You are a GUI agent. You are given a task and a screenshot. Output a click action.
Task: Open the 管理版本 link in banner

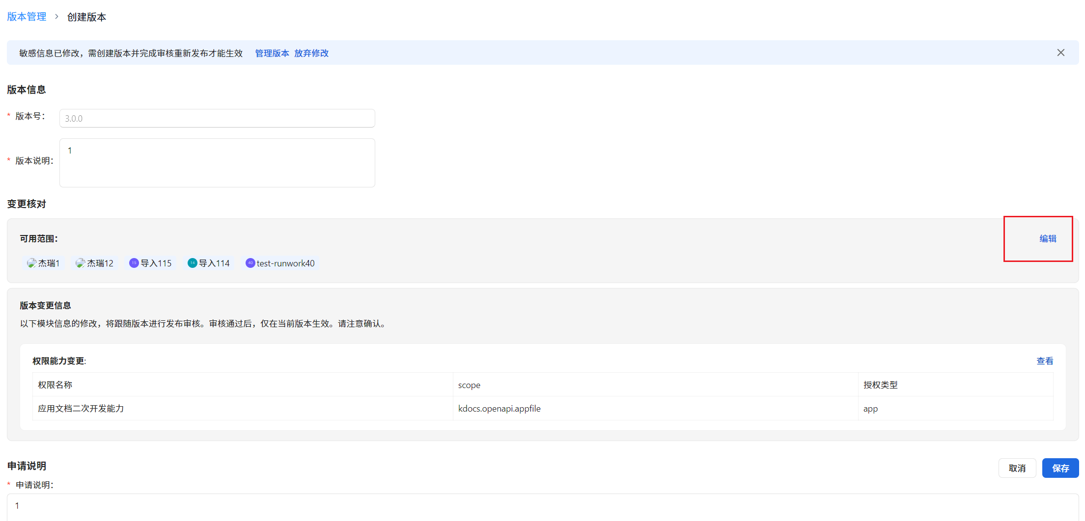(x=272, y=53)
